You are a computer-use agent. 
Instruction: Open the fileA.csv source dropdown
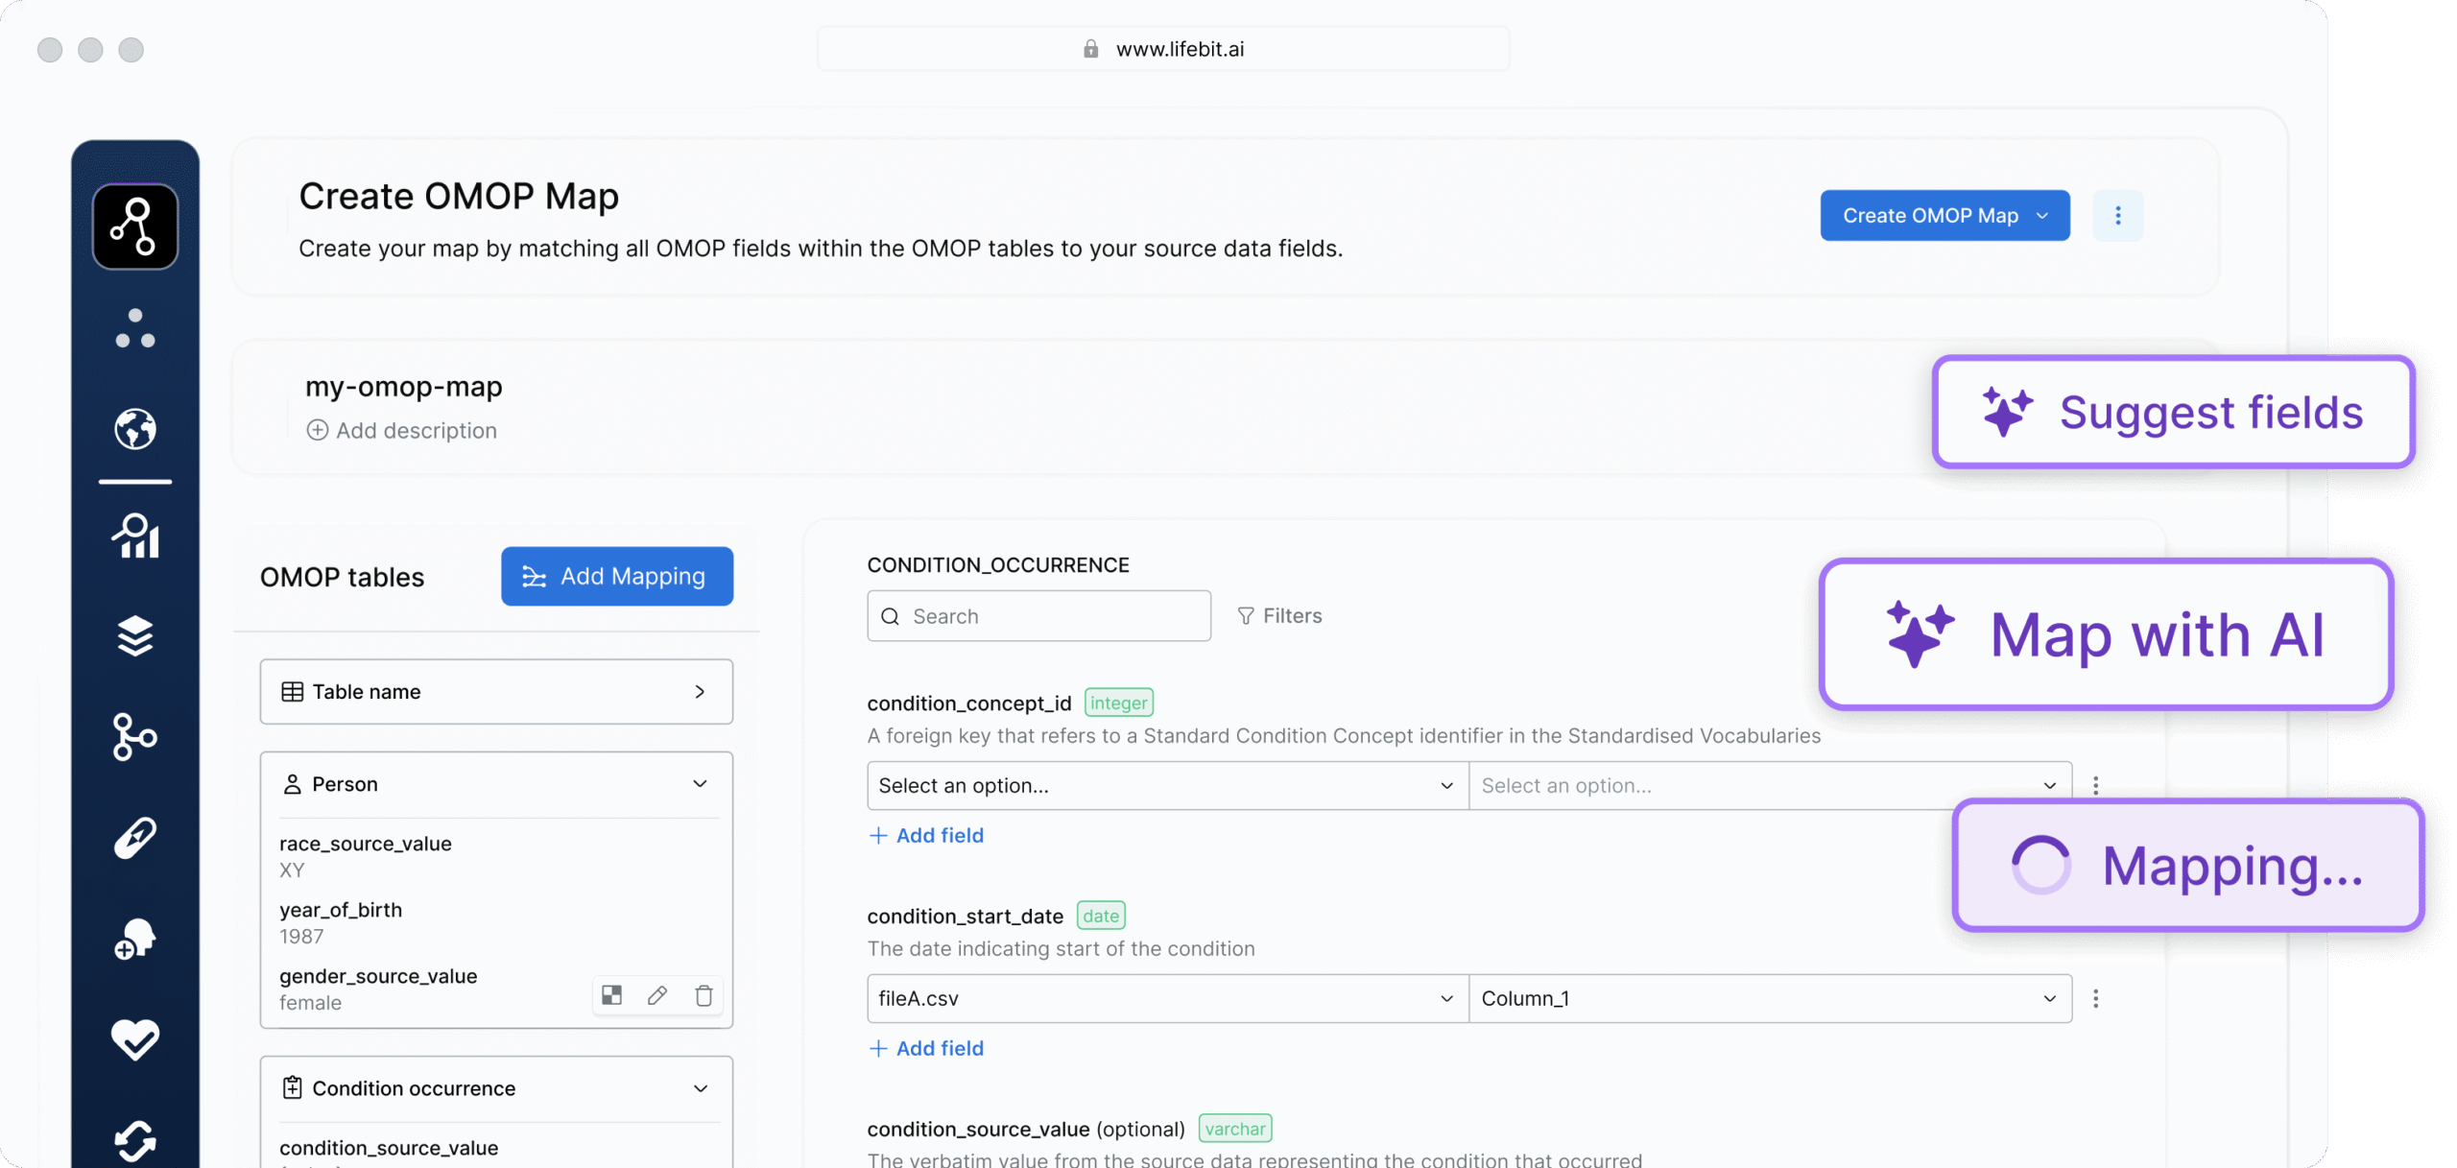(1167, 999)
